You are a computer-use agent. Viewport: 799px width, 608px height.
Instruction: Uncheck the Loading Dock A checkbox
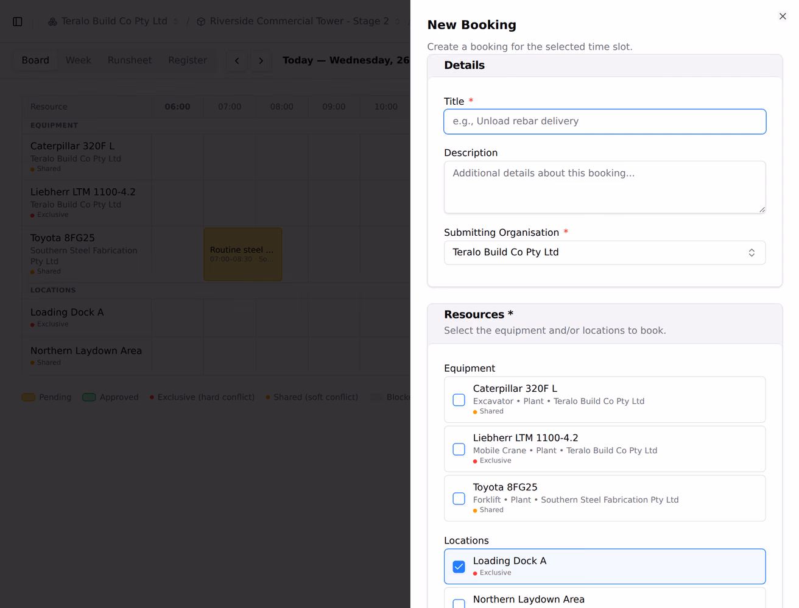tap(459, 567)
